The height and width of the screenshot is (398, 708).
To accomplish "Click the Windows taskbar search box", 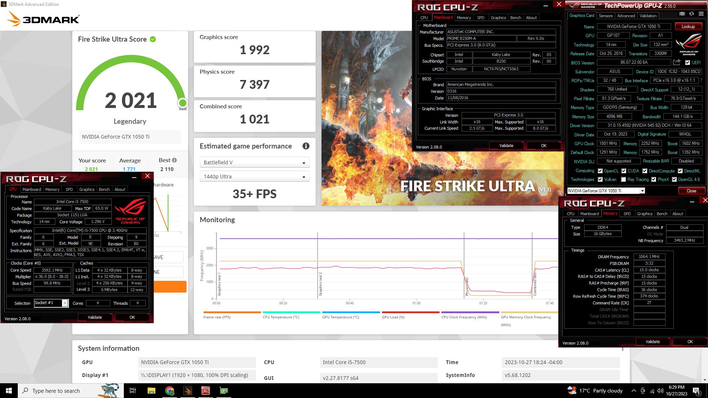I will pos(71,391).
